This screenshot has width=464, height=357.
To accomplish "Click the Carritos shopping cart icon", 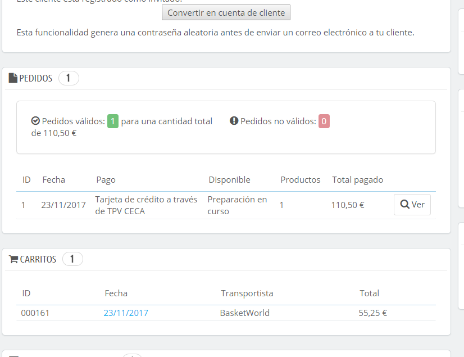I will coord(13,259).
